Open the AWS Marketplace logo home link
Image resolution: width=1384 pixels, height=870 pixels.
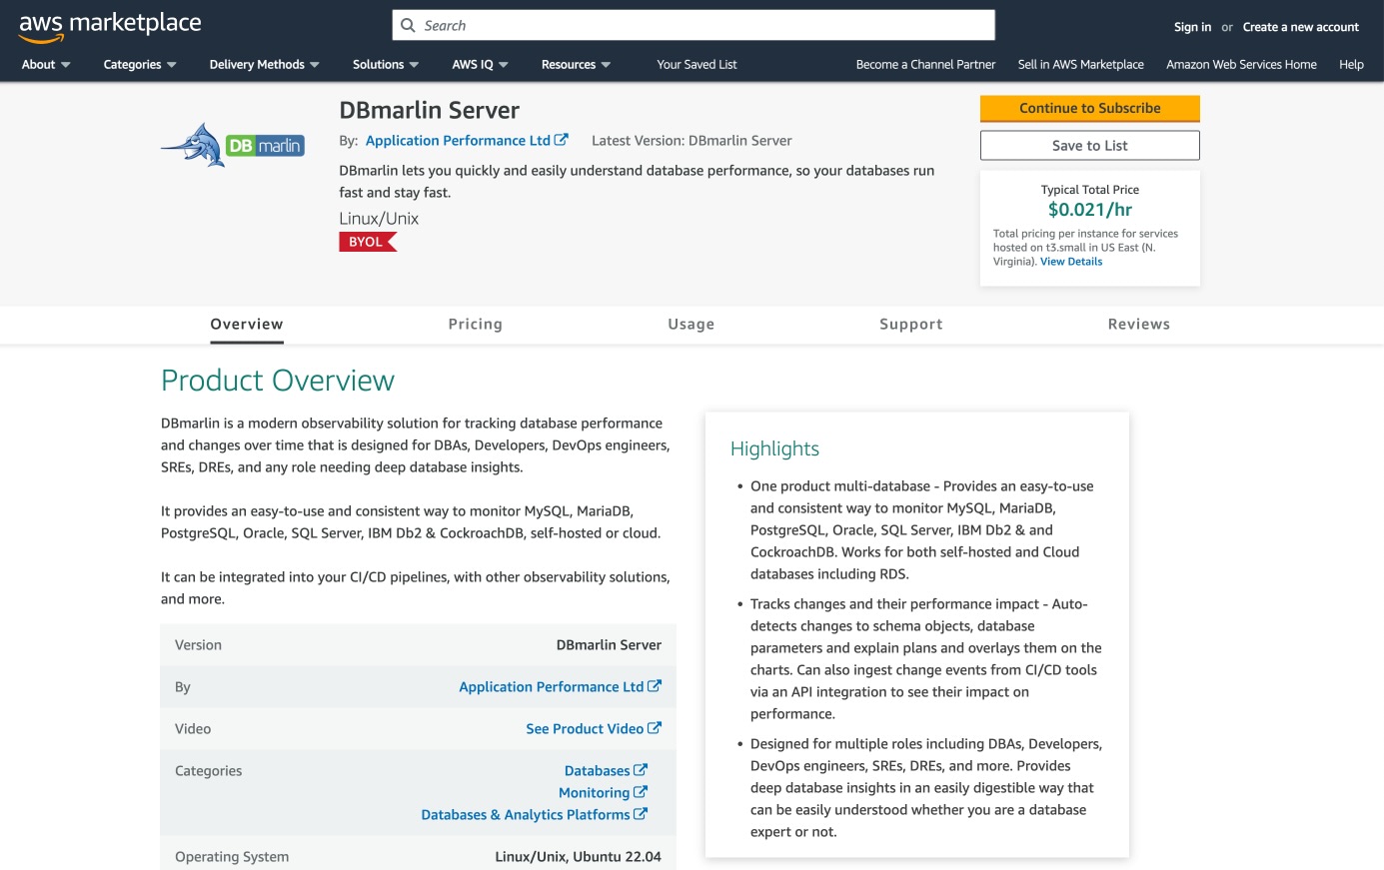point(110,27)
